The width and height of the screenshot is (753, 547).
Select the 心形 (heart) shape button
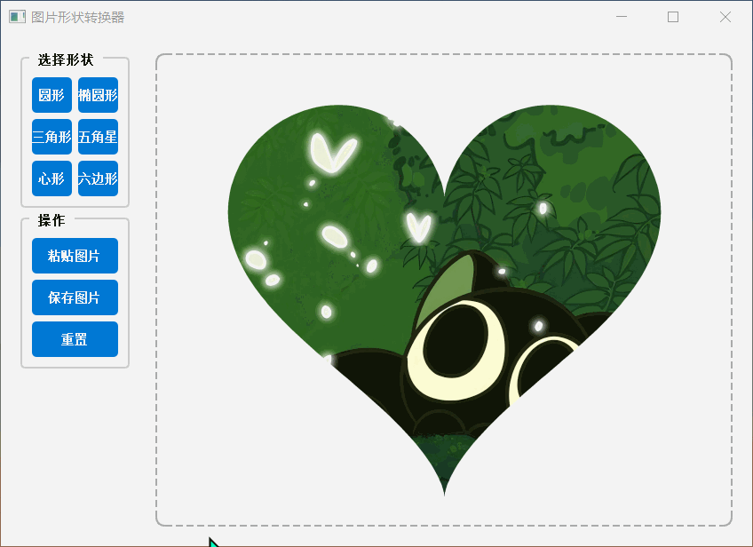point(52,178)
